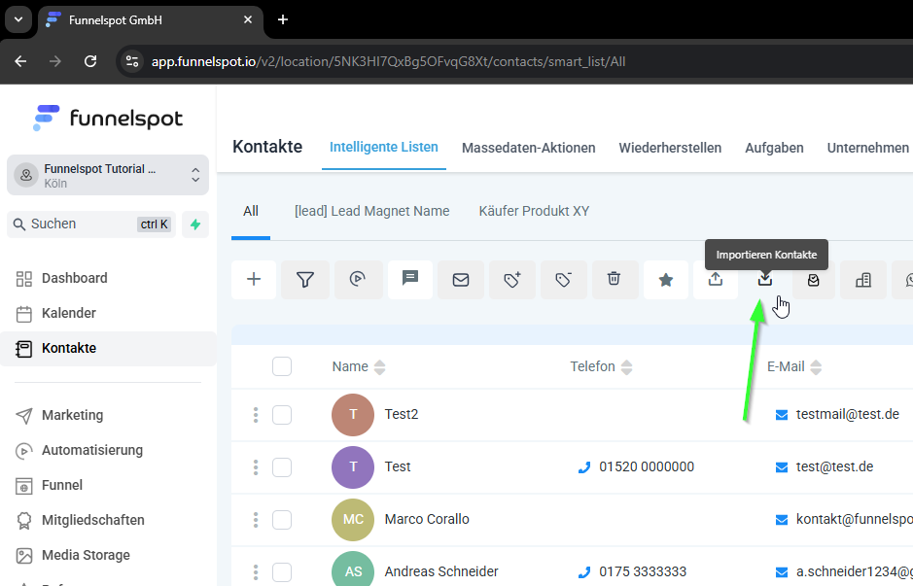Click the delete contacts trash icon
The image size is (913, 586).
click(x=614, y=280)
